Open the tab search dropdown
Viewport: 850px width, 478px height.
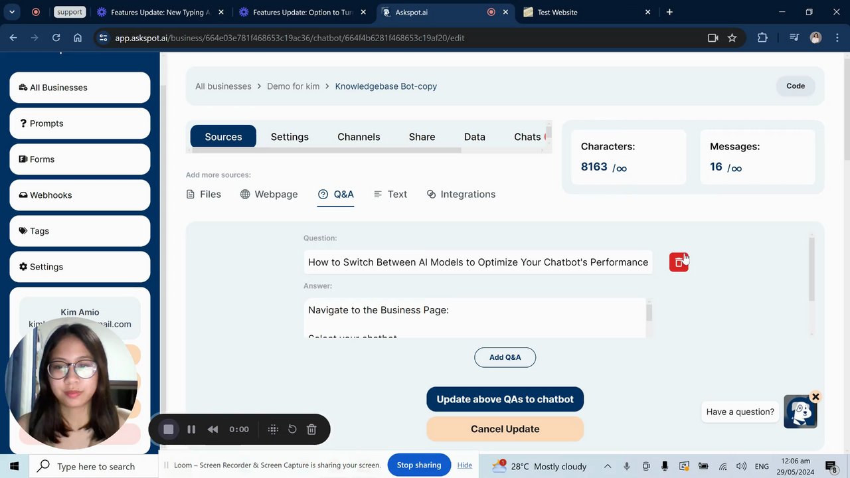tap(11, 12)
